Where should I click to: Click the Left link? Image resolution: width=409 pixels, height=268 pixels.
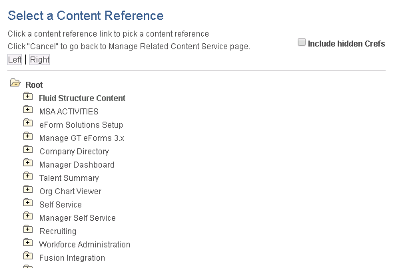[x=15, y=60]
